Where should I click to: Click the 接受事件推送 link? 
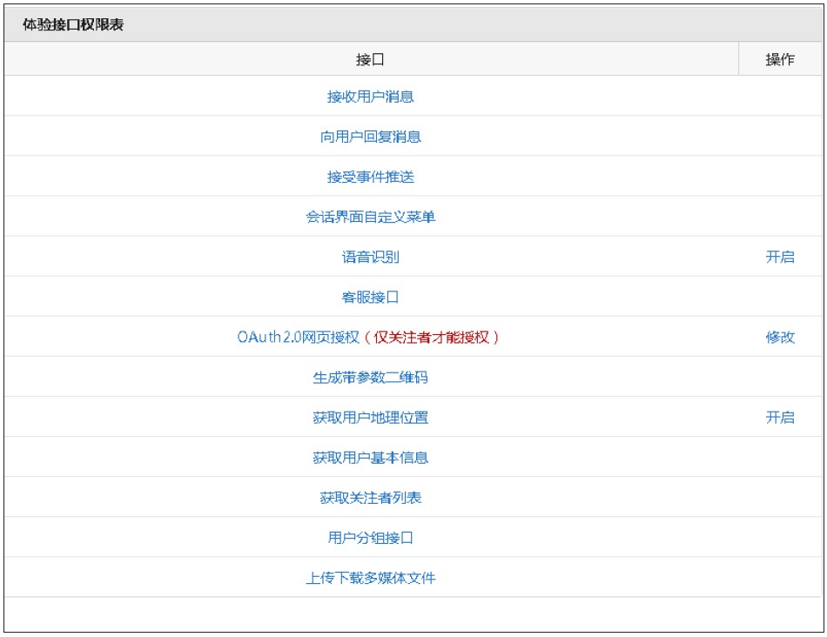370,177
